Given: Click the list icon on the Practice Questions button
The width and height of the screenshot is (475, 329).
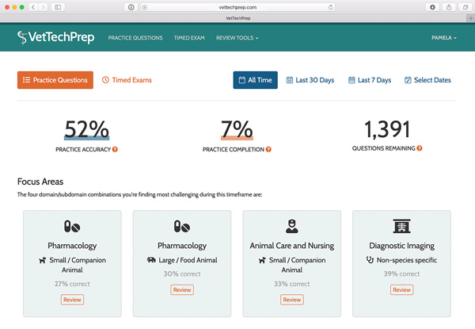Looking at the screenshot, I should 26,80.
